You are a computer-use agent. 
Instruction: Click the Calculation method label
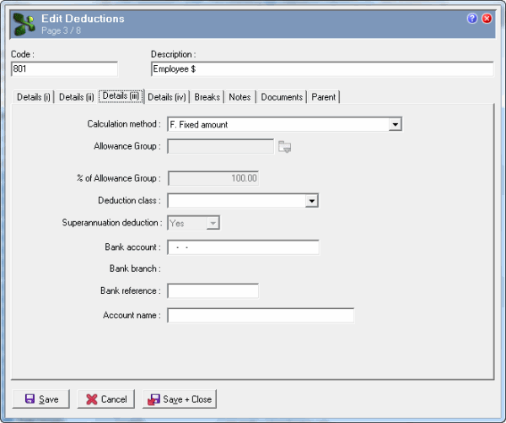124,124
